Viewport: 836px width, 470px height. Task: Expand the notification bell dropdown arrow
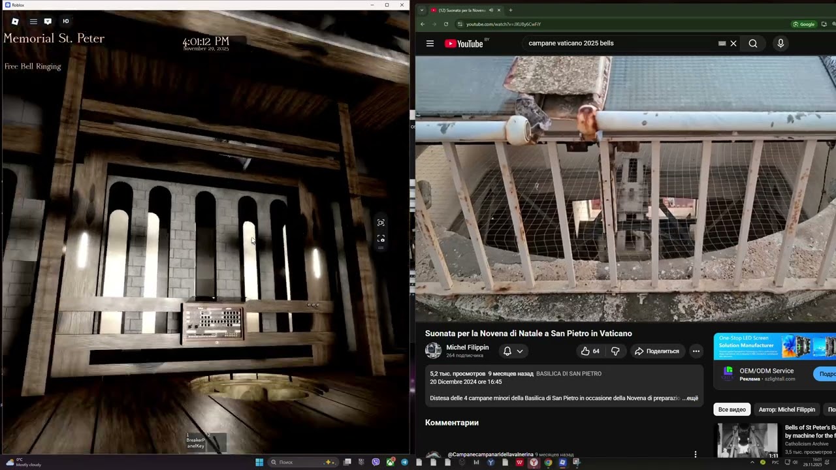(520, 351)
